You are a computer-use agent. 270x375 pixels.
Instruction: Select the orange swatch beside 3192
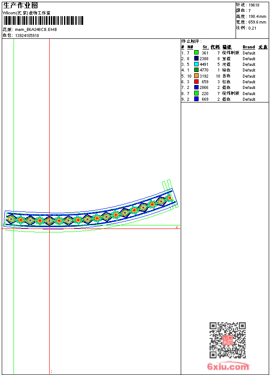click(x=196, y=75)
